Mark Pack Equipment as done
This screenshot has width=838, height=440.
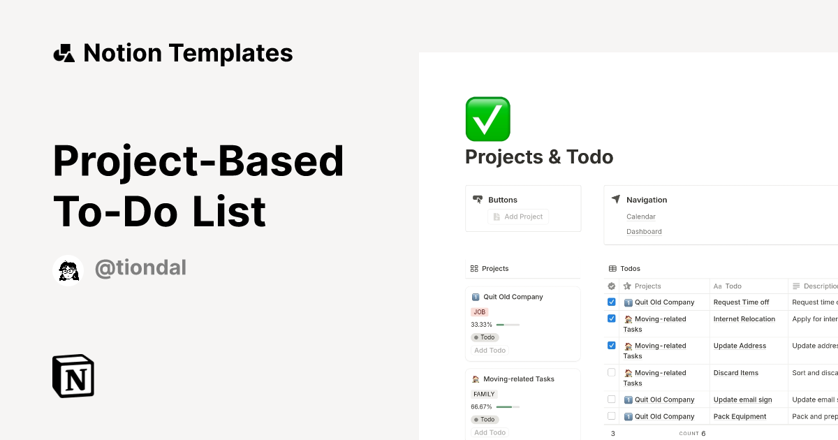(x=611, y=416)
